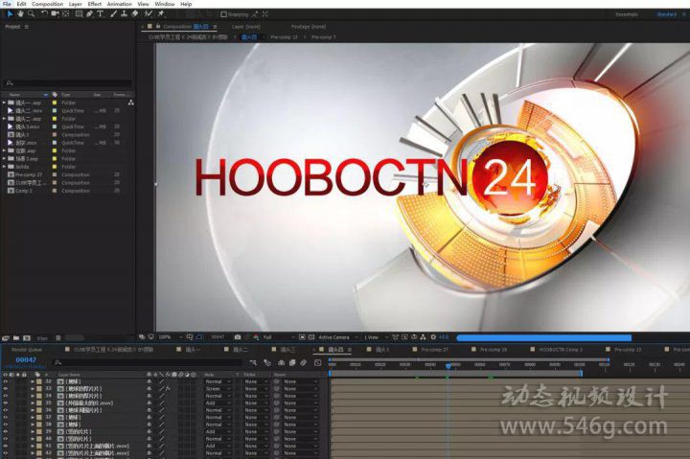Select the Pre-comp 27 composition item

click(29, 174)
